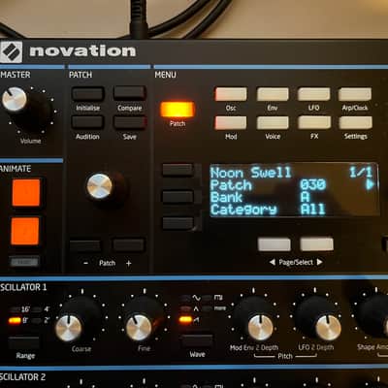Click the middle row button left of the display
This screenshot has width=388, height=388.
[178, 197]
